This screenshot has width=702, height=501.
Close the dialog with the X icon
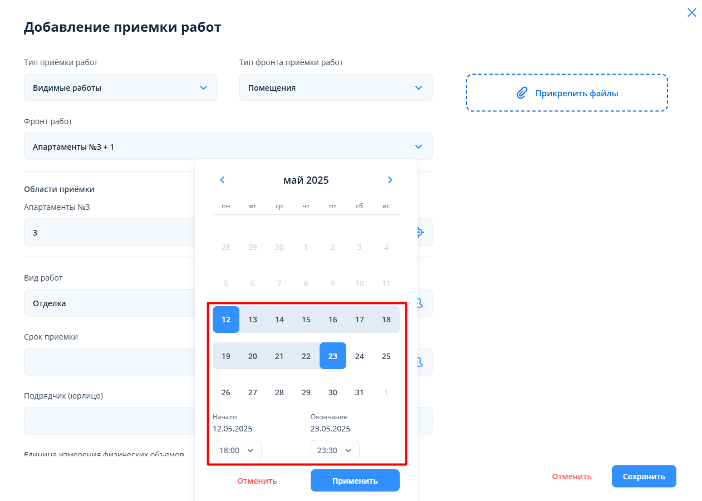(691, 12)
